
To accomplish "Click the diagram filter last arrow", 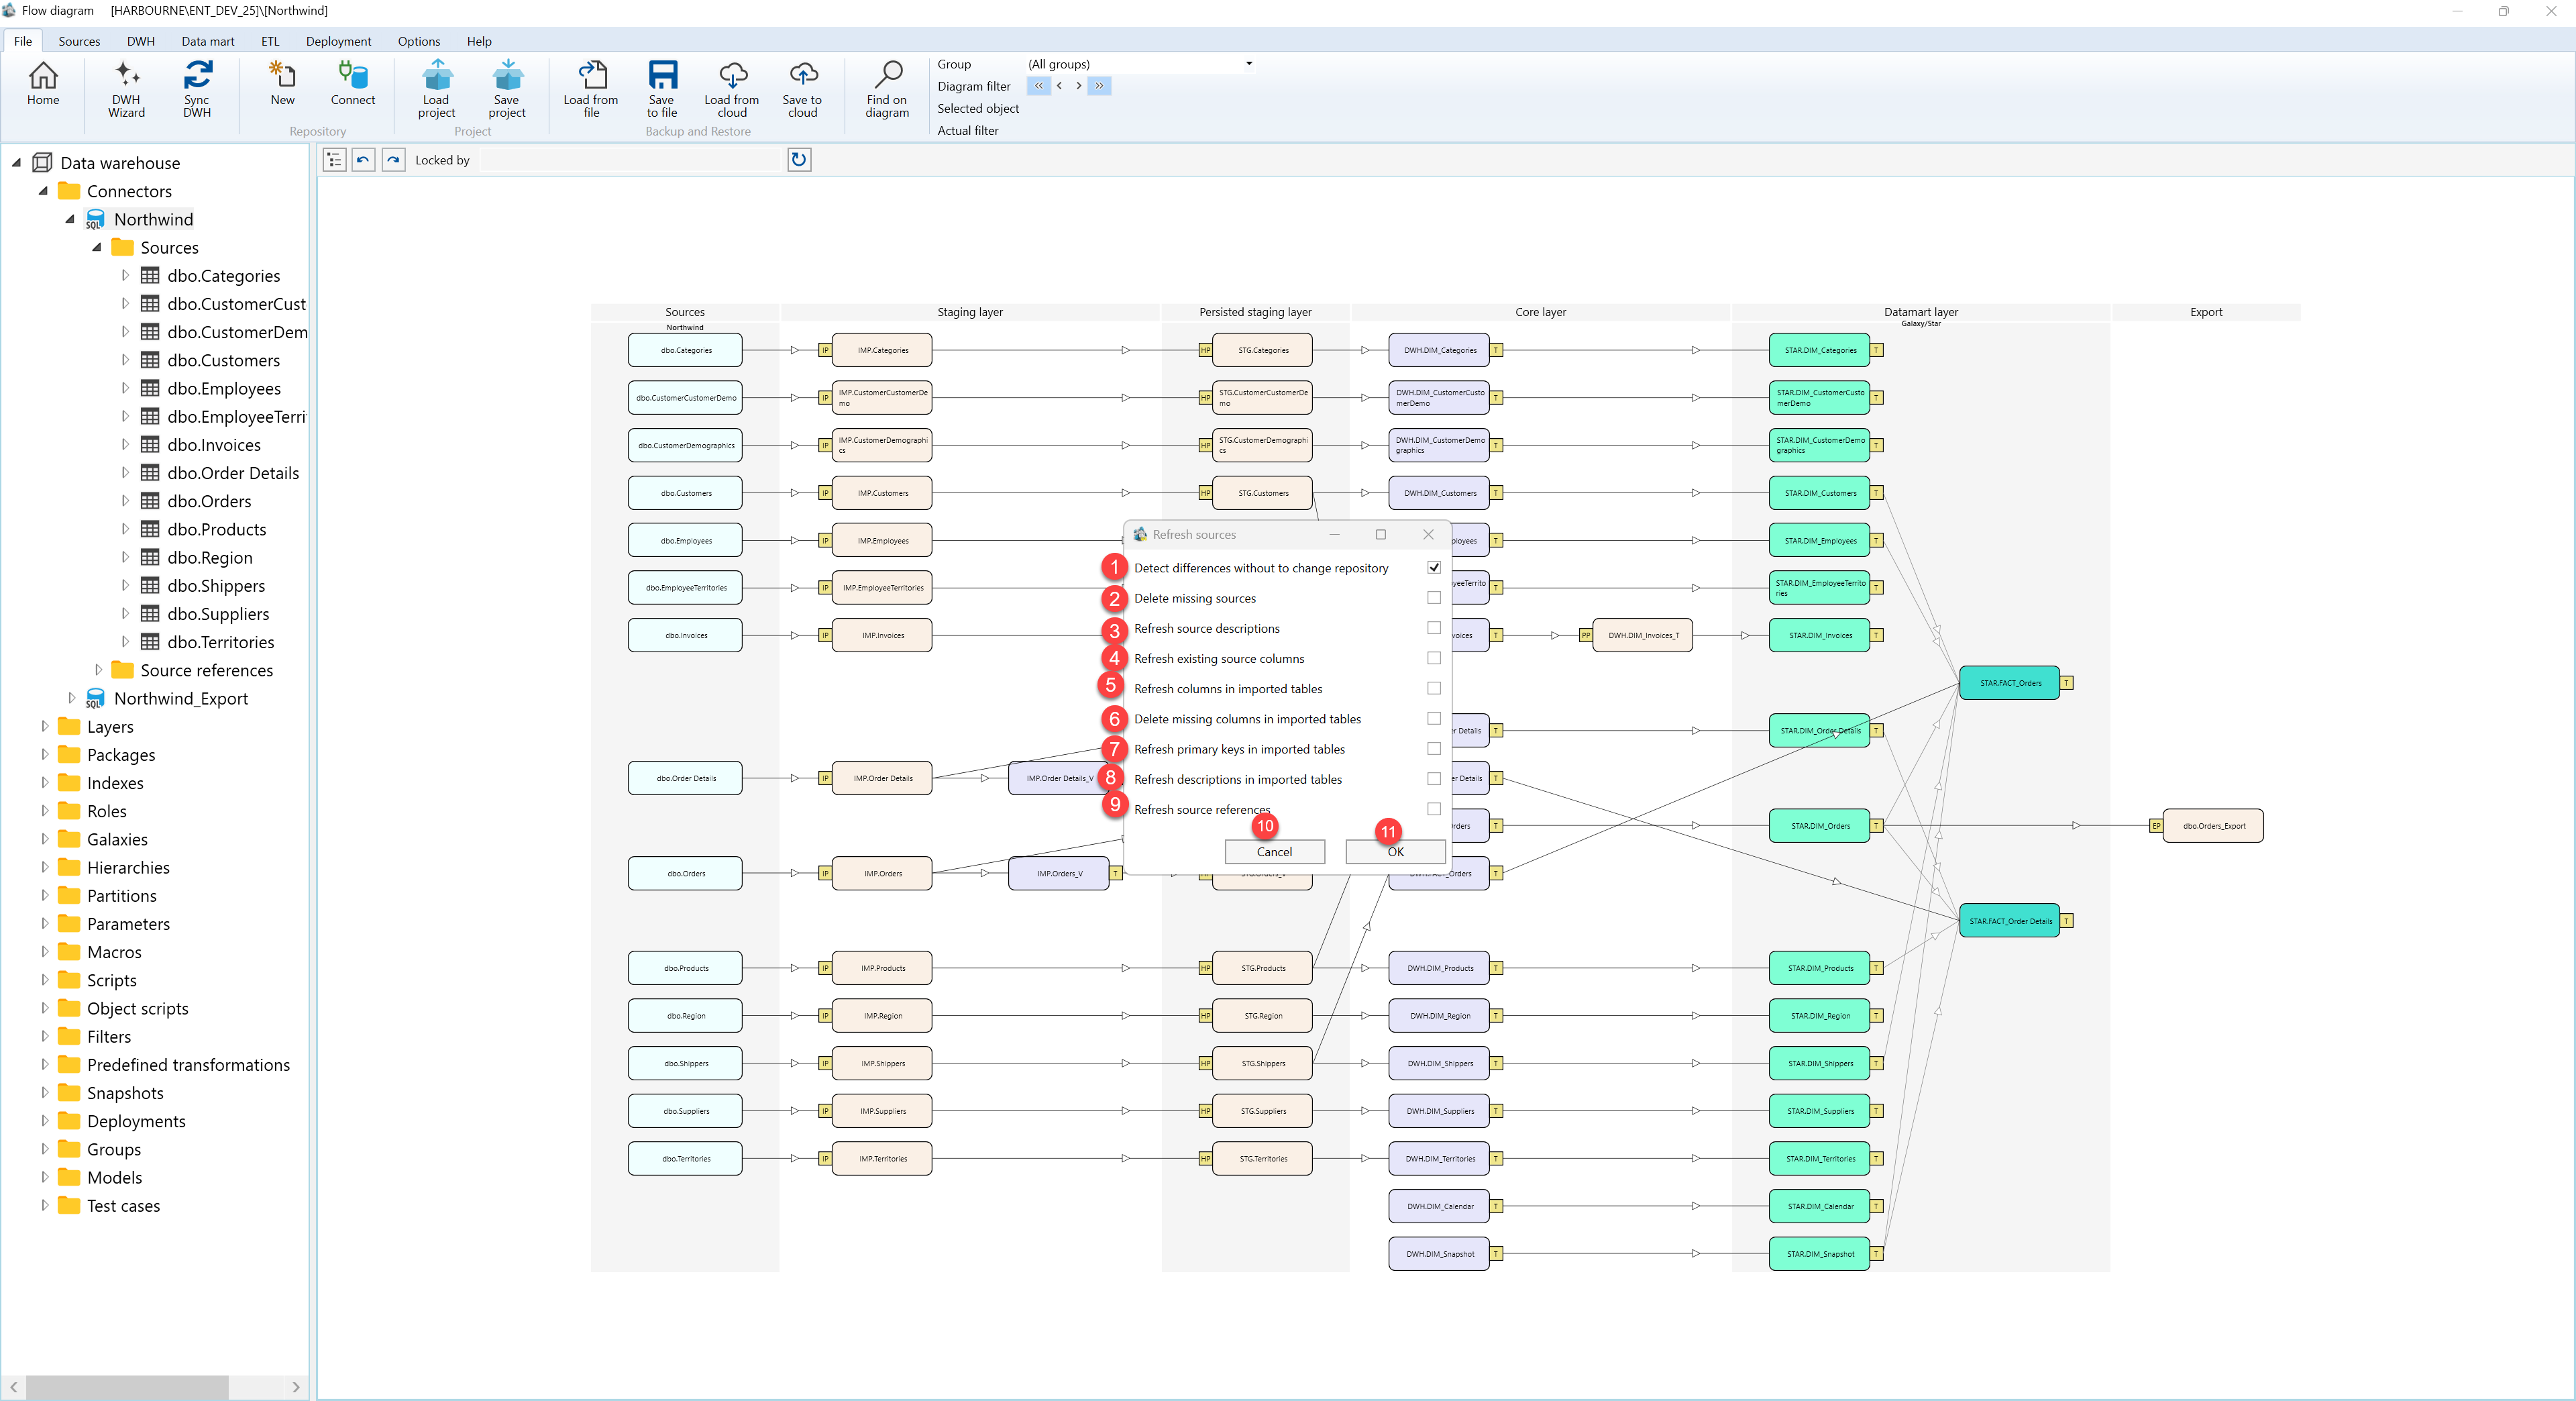I will [1099, 86].
